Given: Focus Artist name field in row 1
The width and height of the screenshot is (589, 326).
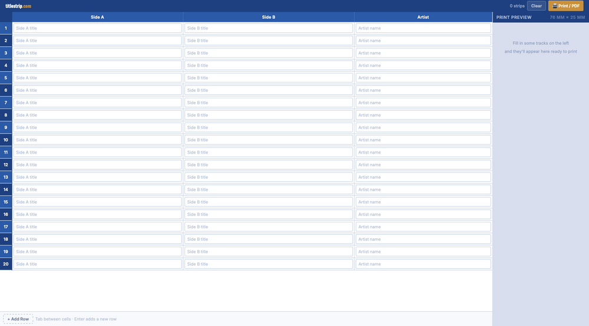Looking at the screenshot, I should 423,28.
